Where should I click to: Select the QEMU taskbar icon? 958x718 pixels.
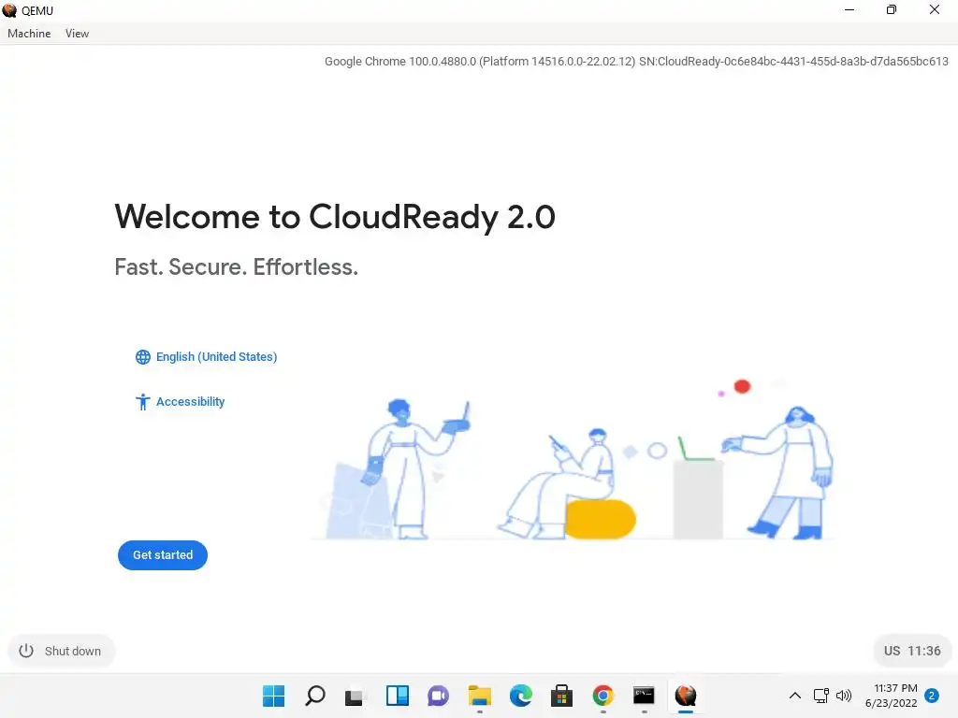686,696
